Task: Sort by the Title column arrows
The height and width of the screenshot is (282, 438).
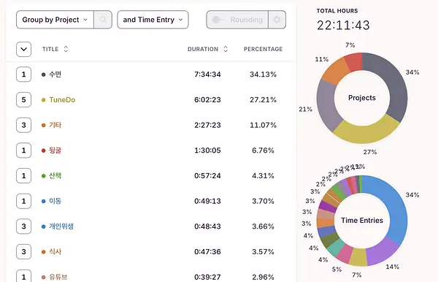Action: point(66,49)
